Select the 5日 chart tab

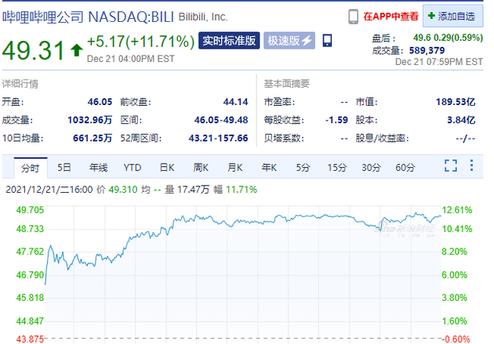pyautogui.click(x=64, y=168)
